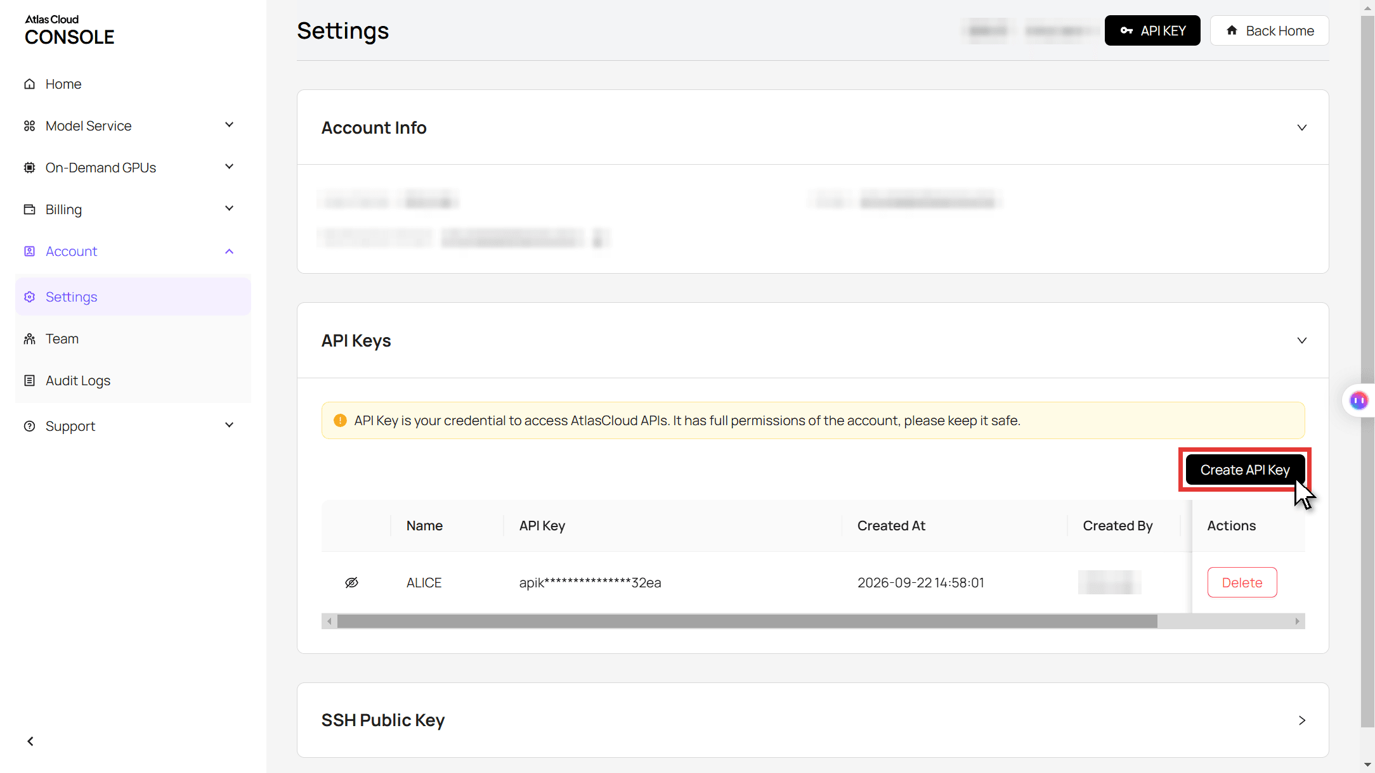Click the Atlas Cloud CONSOLE logo

69,30
